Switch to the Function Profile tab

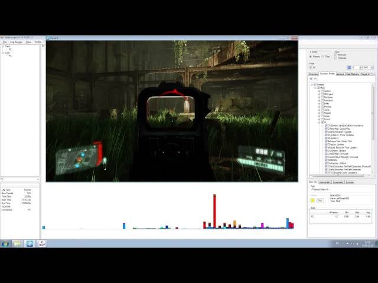click(x=327, y=74)
